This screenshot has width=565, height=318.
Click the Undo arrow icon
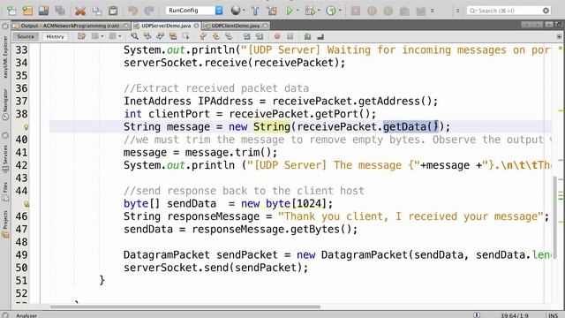click(133, 11)
